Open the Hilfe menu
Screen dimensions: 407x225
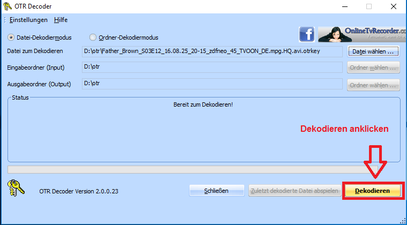click(61, 20)
